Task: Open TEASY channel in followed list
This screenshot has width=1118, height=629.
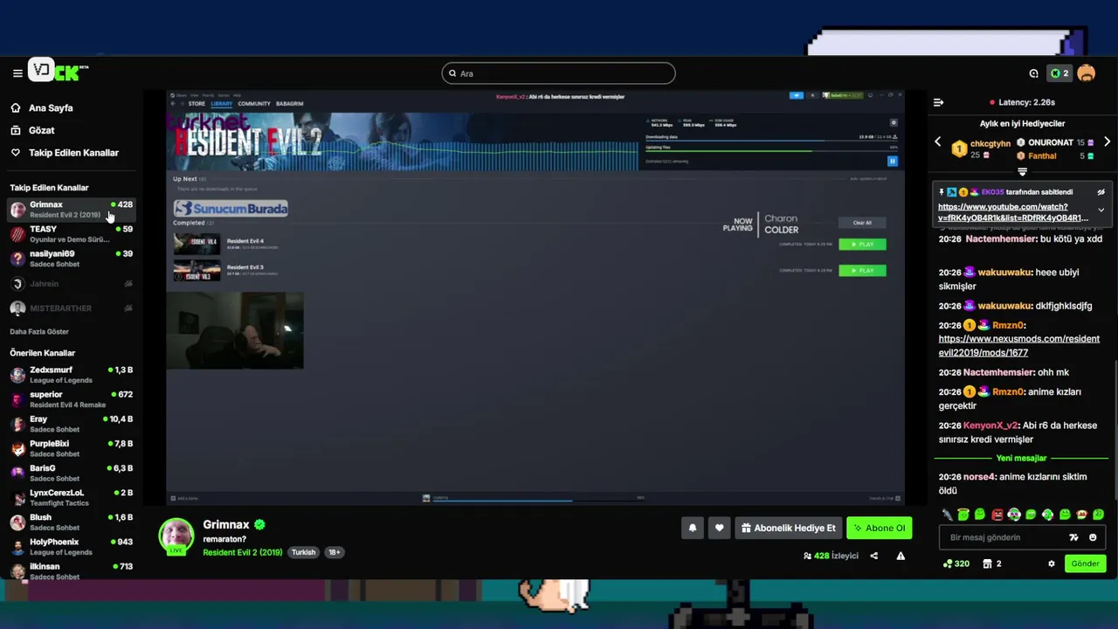Action: pos(72,234)
